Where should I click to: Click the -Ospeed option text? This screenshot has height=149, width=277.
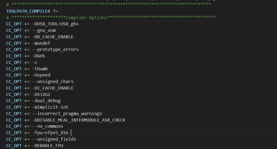pyautogui.click(x=41, y=75)
